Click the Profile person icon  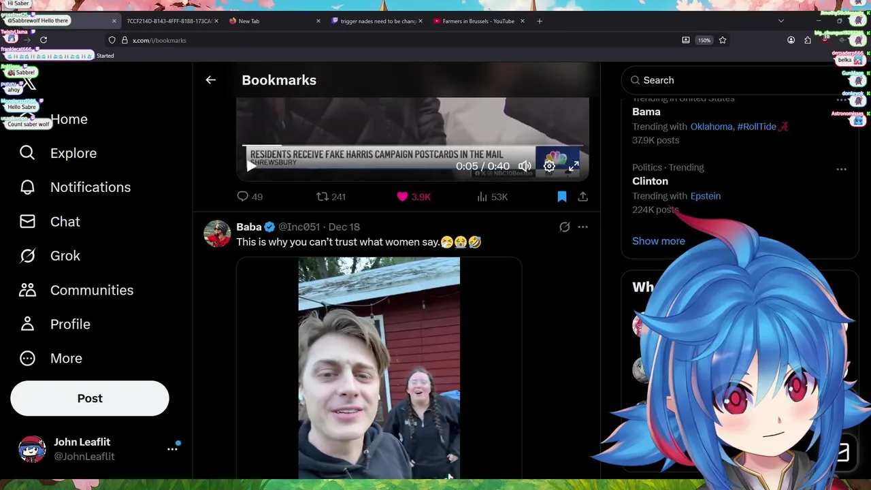pyautogui.click(x=27, y=324)
